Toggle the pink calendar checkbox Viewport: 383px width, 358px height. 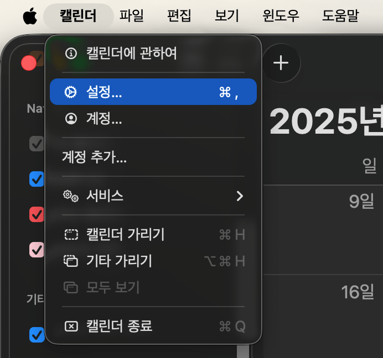point(37,249)
